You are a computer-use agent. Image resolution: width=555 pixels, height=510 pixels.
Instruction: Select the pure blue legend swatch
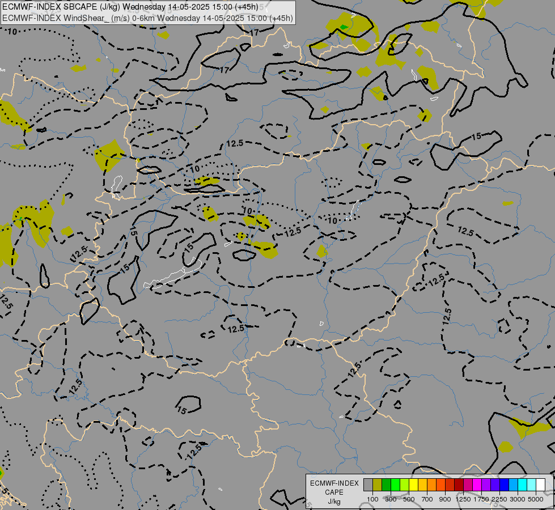tap(504, 485)
